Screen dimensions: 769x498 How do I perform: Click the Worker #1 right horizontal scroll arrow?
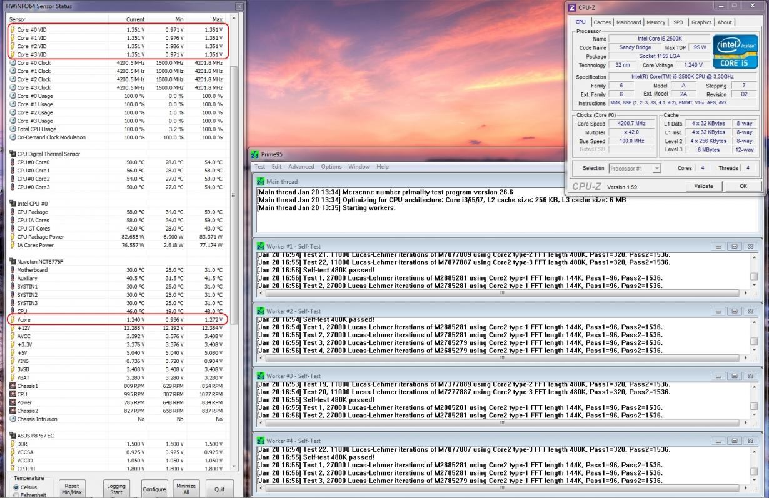pos(745,292)
